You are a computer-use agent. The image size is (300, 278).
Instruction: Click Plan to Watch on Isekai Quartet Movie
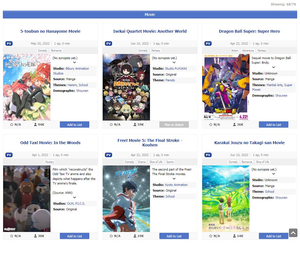(174, 125)
